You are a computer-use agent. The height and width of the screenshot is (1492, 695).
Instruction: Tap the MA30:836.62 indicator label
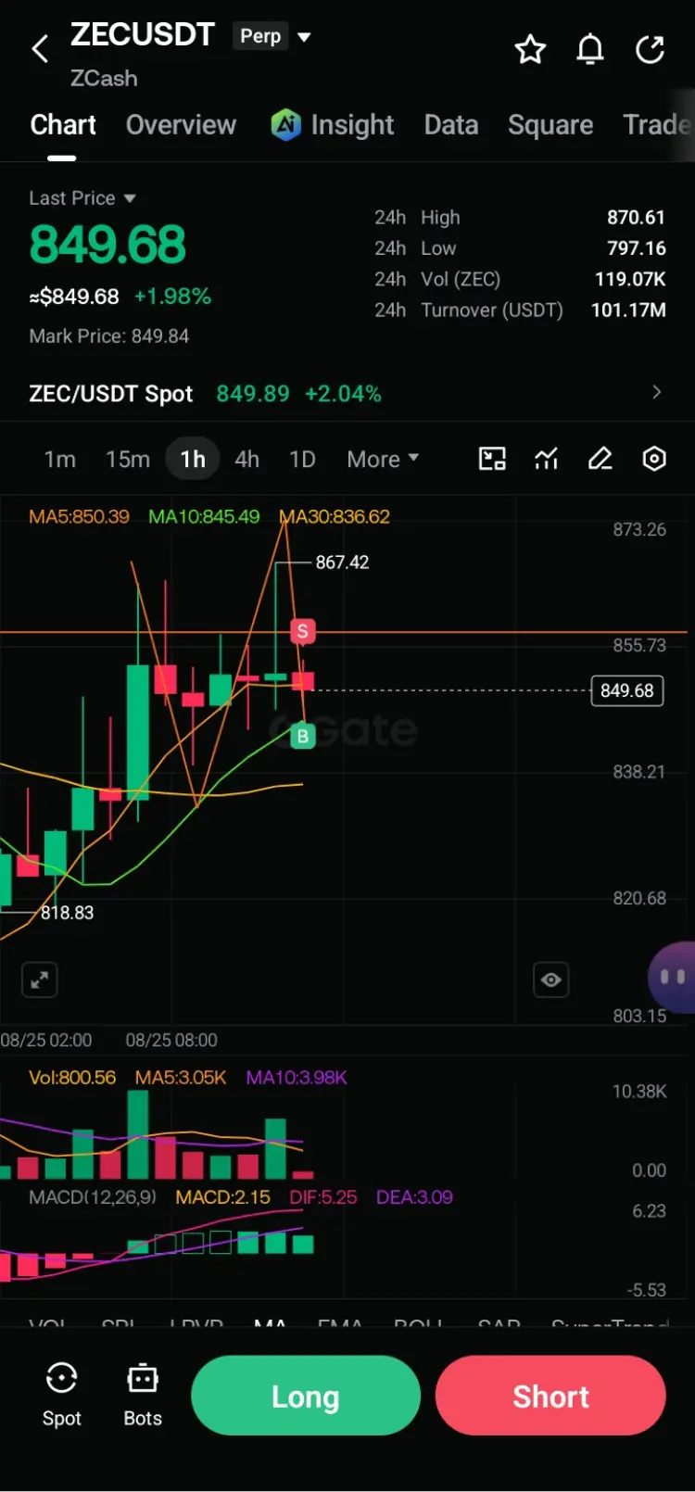click(x=335, y=516)
